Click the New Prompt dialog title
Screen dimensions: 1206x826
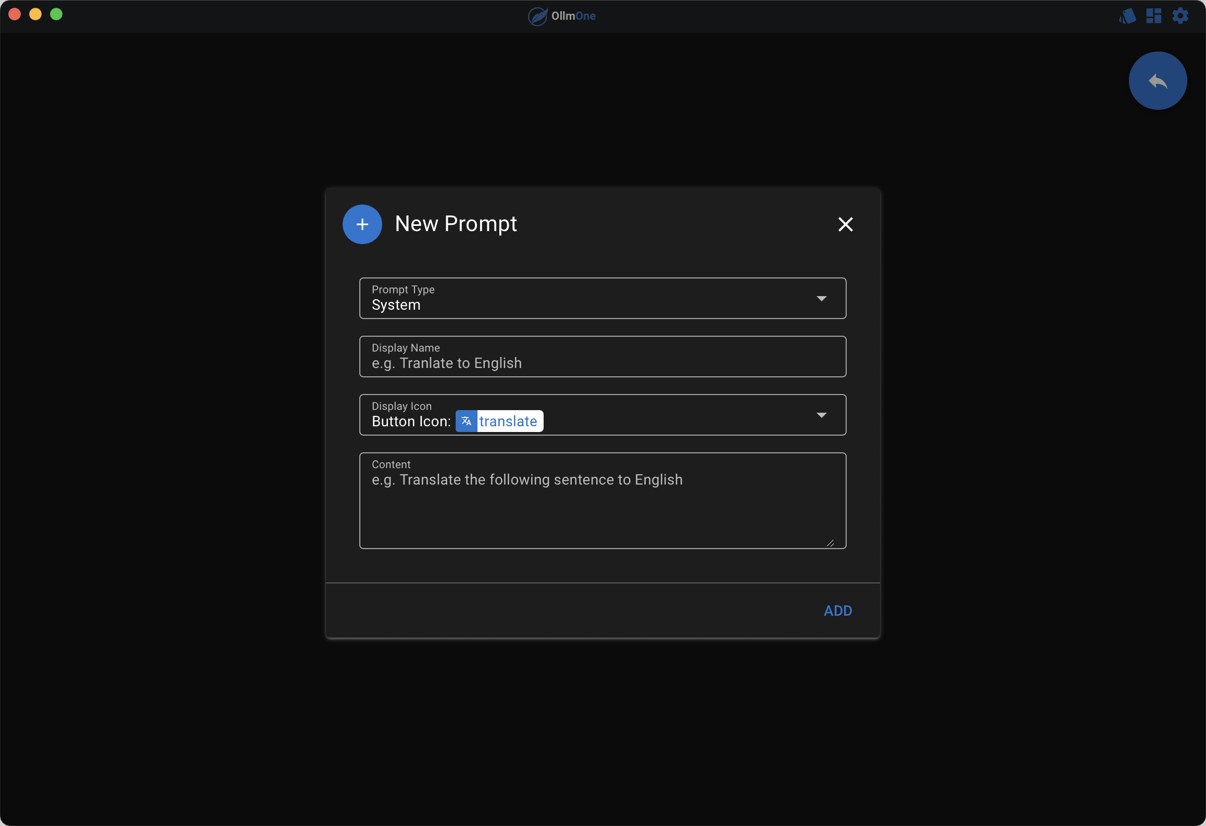(x=456, y=224)
